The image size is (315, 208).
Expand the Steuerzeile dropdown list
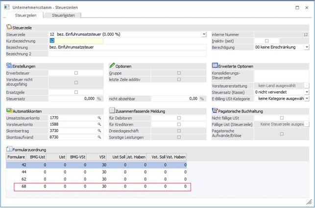click(x=204, y=35)
